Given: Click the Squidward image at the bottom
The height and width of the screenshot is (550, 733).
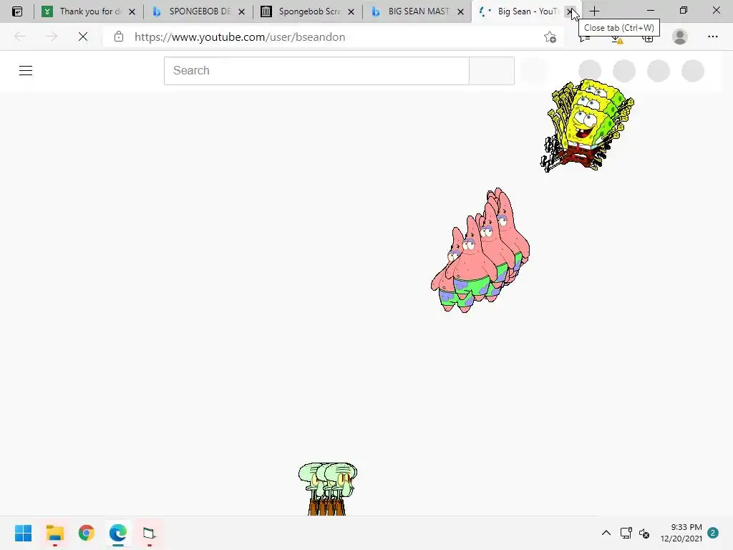Looking at the screenshot, I should (x=328, y=488).
